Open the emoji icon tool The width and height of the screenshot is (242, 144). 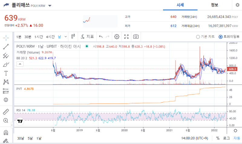point(6,100)
